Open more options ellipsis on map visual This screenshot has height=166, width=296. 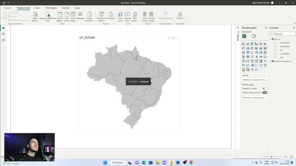[178, 38]
